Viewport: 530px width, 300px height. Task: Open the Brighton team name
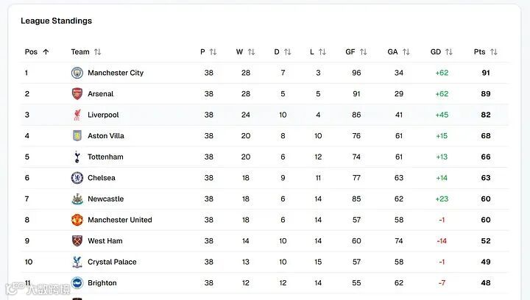click(x=102, y=283)
